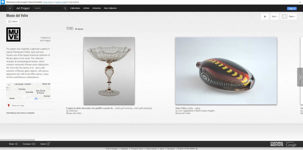Image resolution: width=303 pixels, height=150 pixels.
Task: Click the powered by Google logo
Action: 291,144
